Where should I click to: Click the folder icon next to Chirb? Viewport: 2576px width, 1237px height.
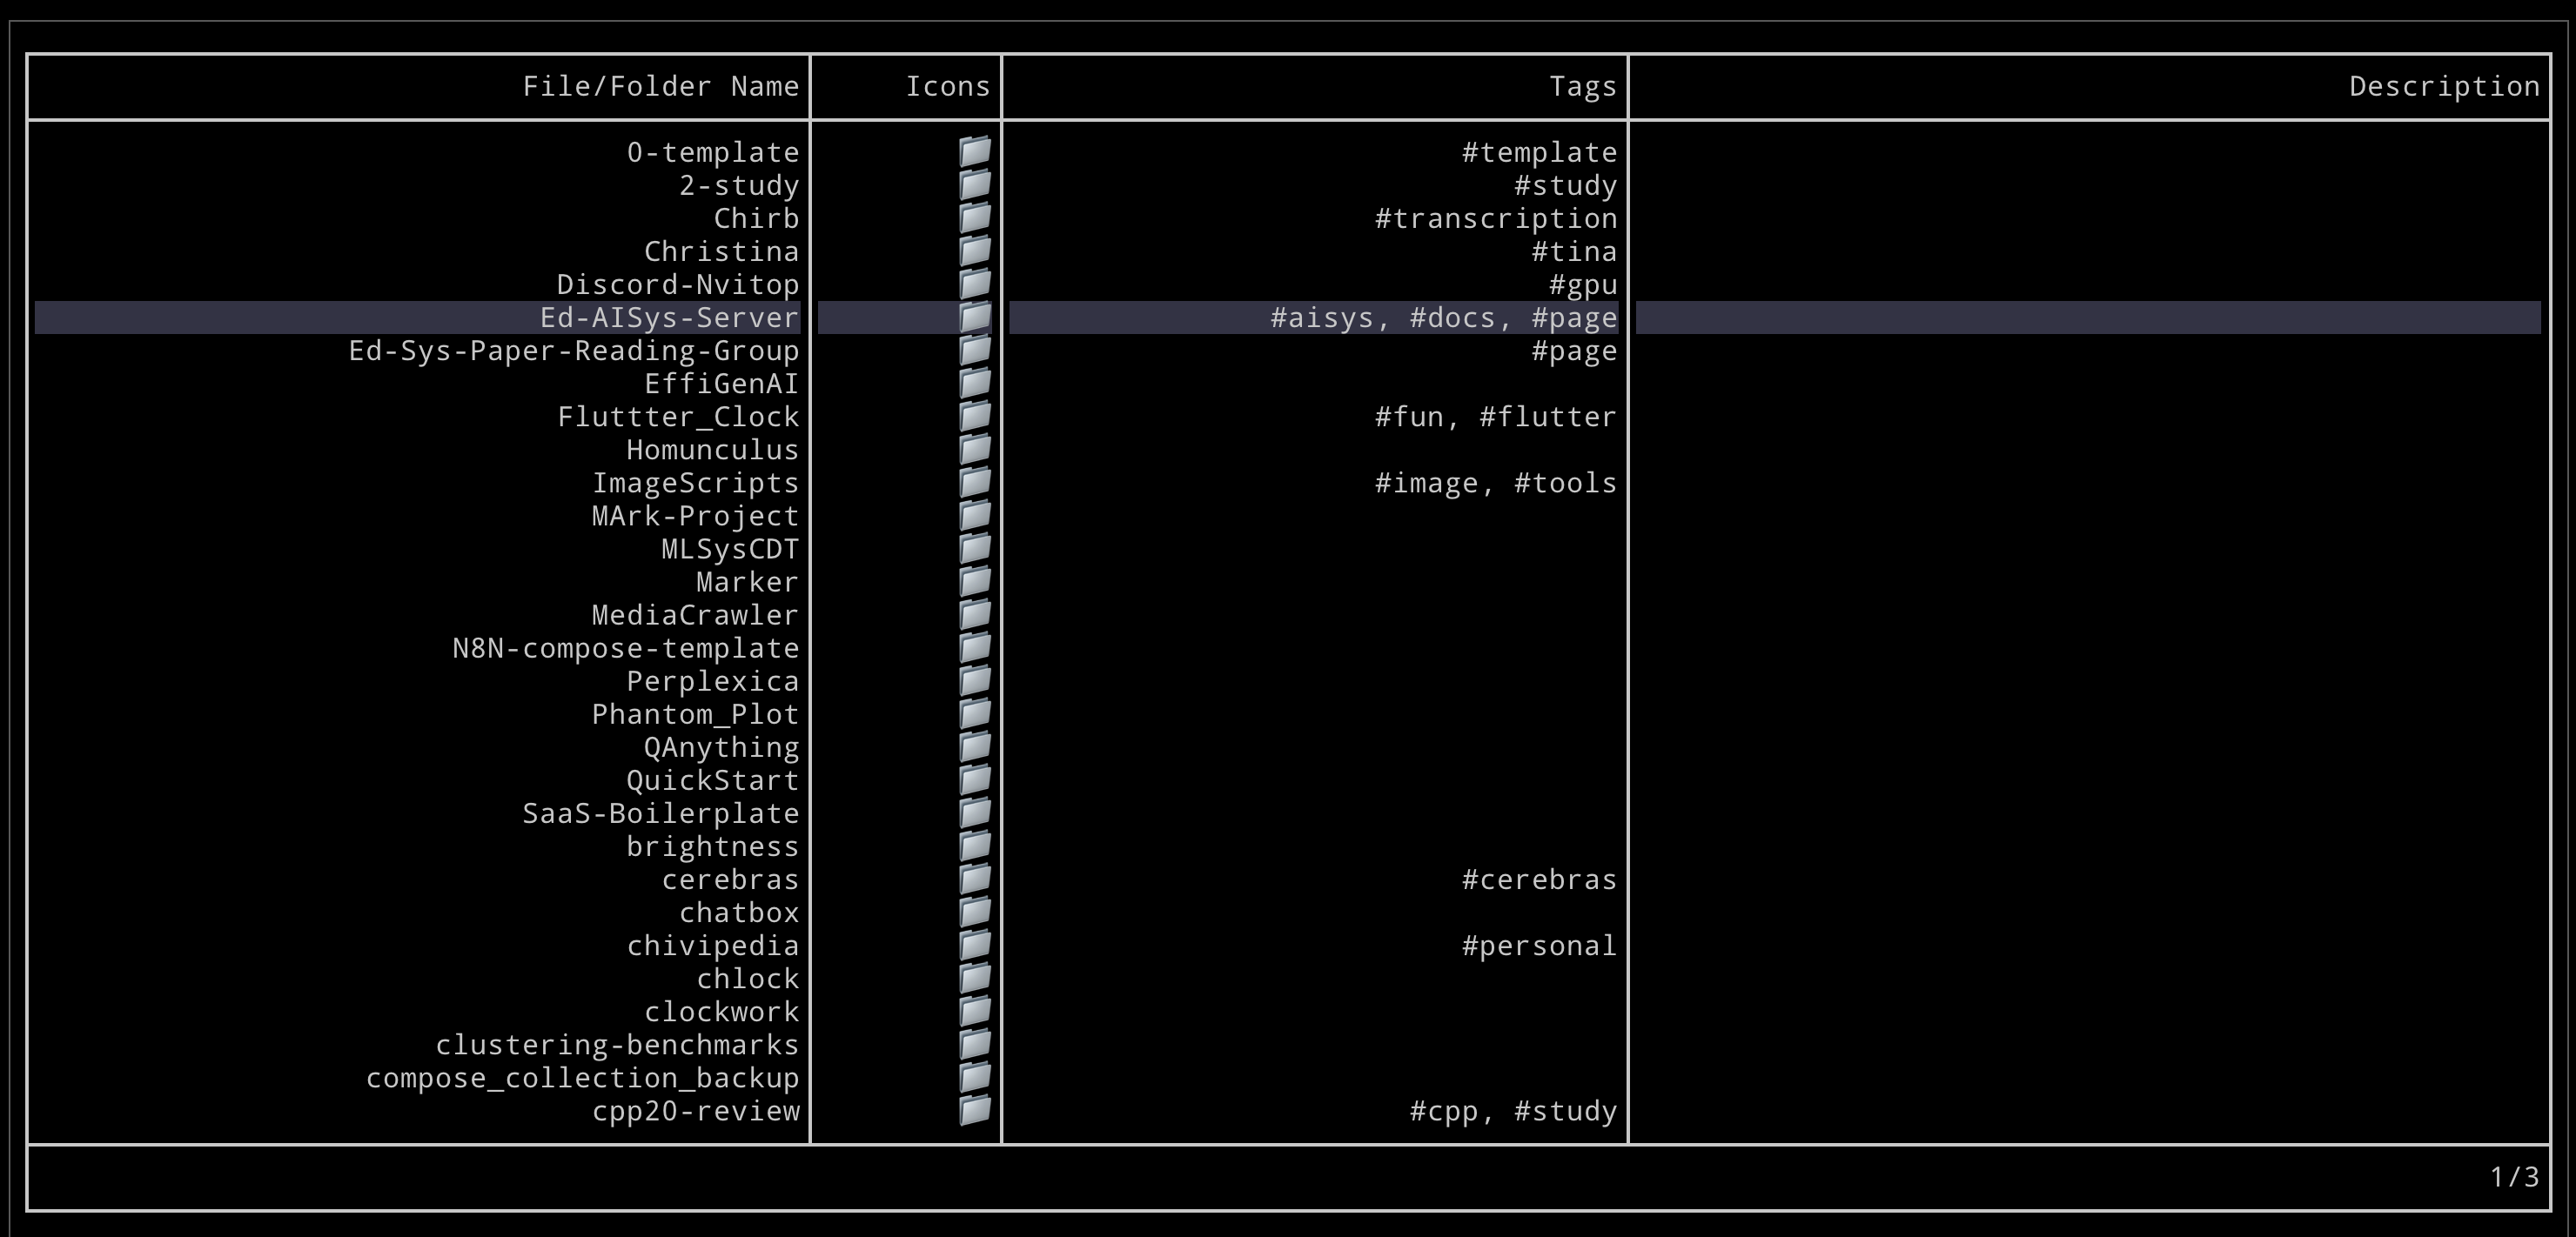(975, 217)
